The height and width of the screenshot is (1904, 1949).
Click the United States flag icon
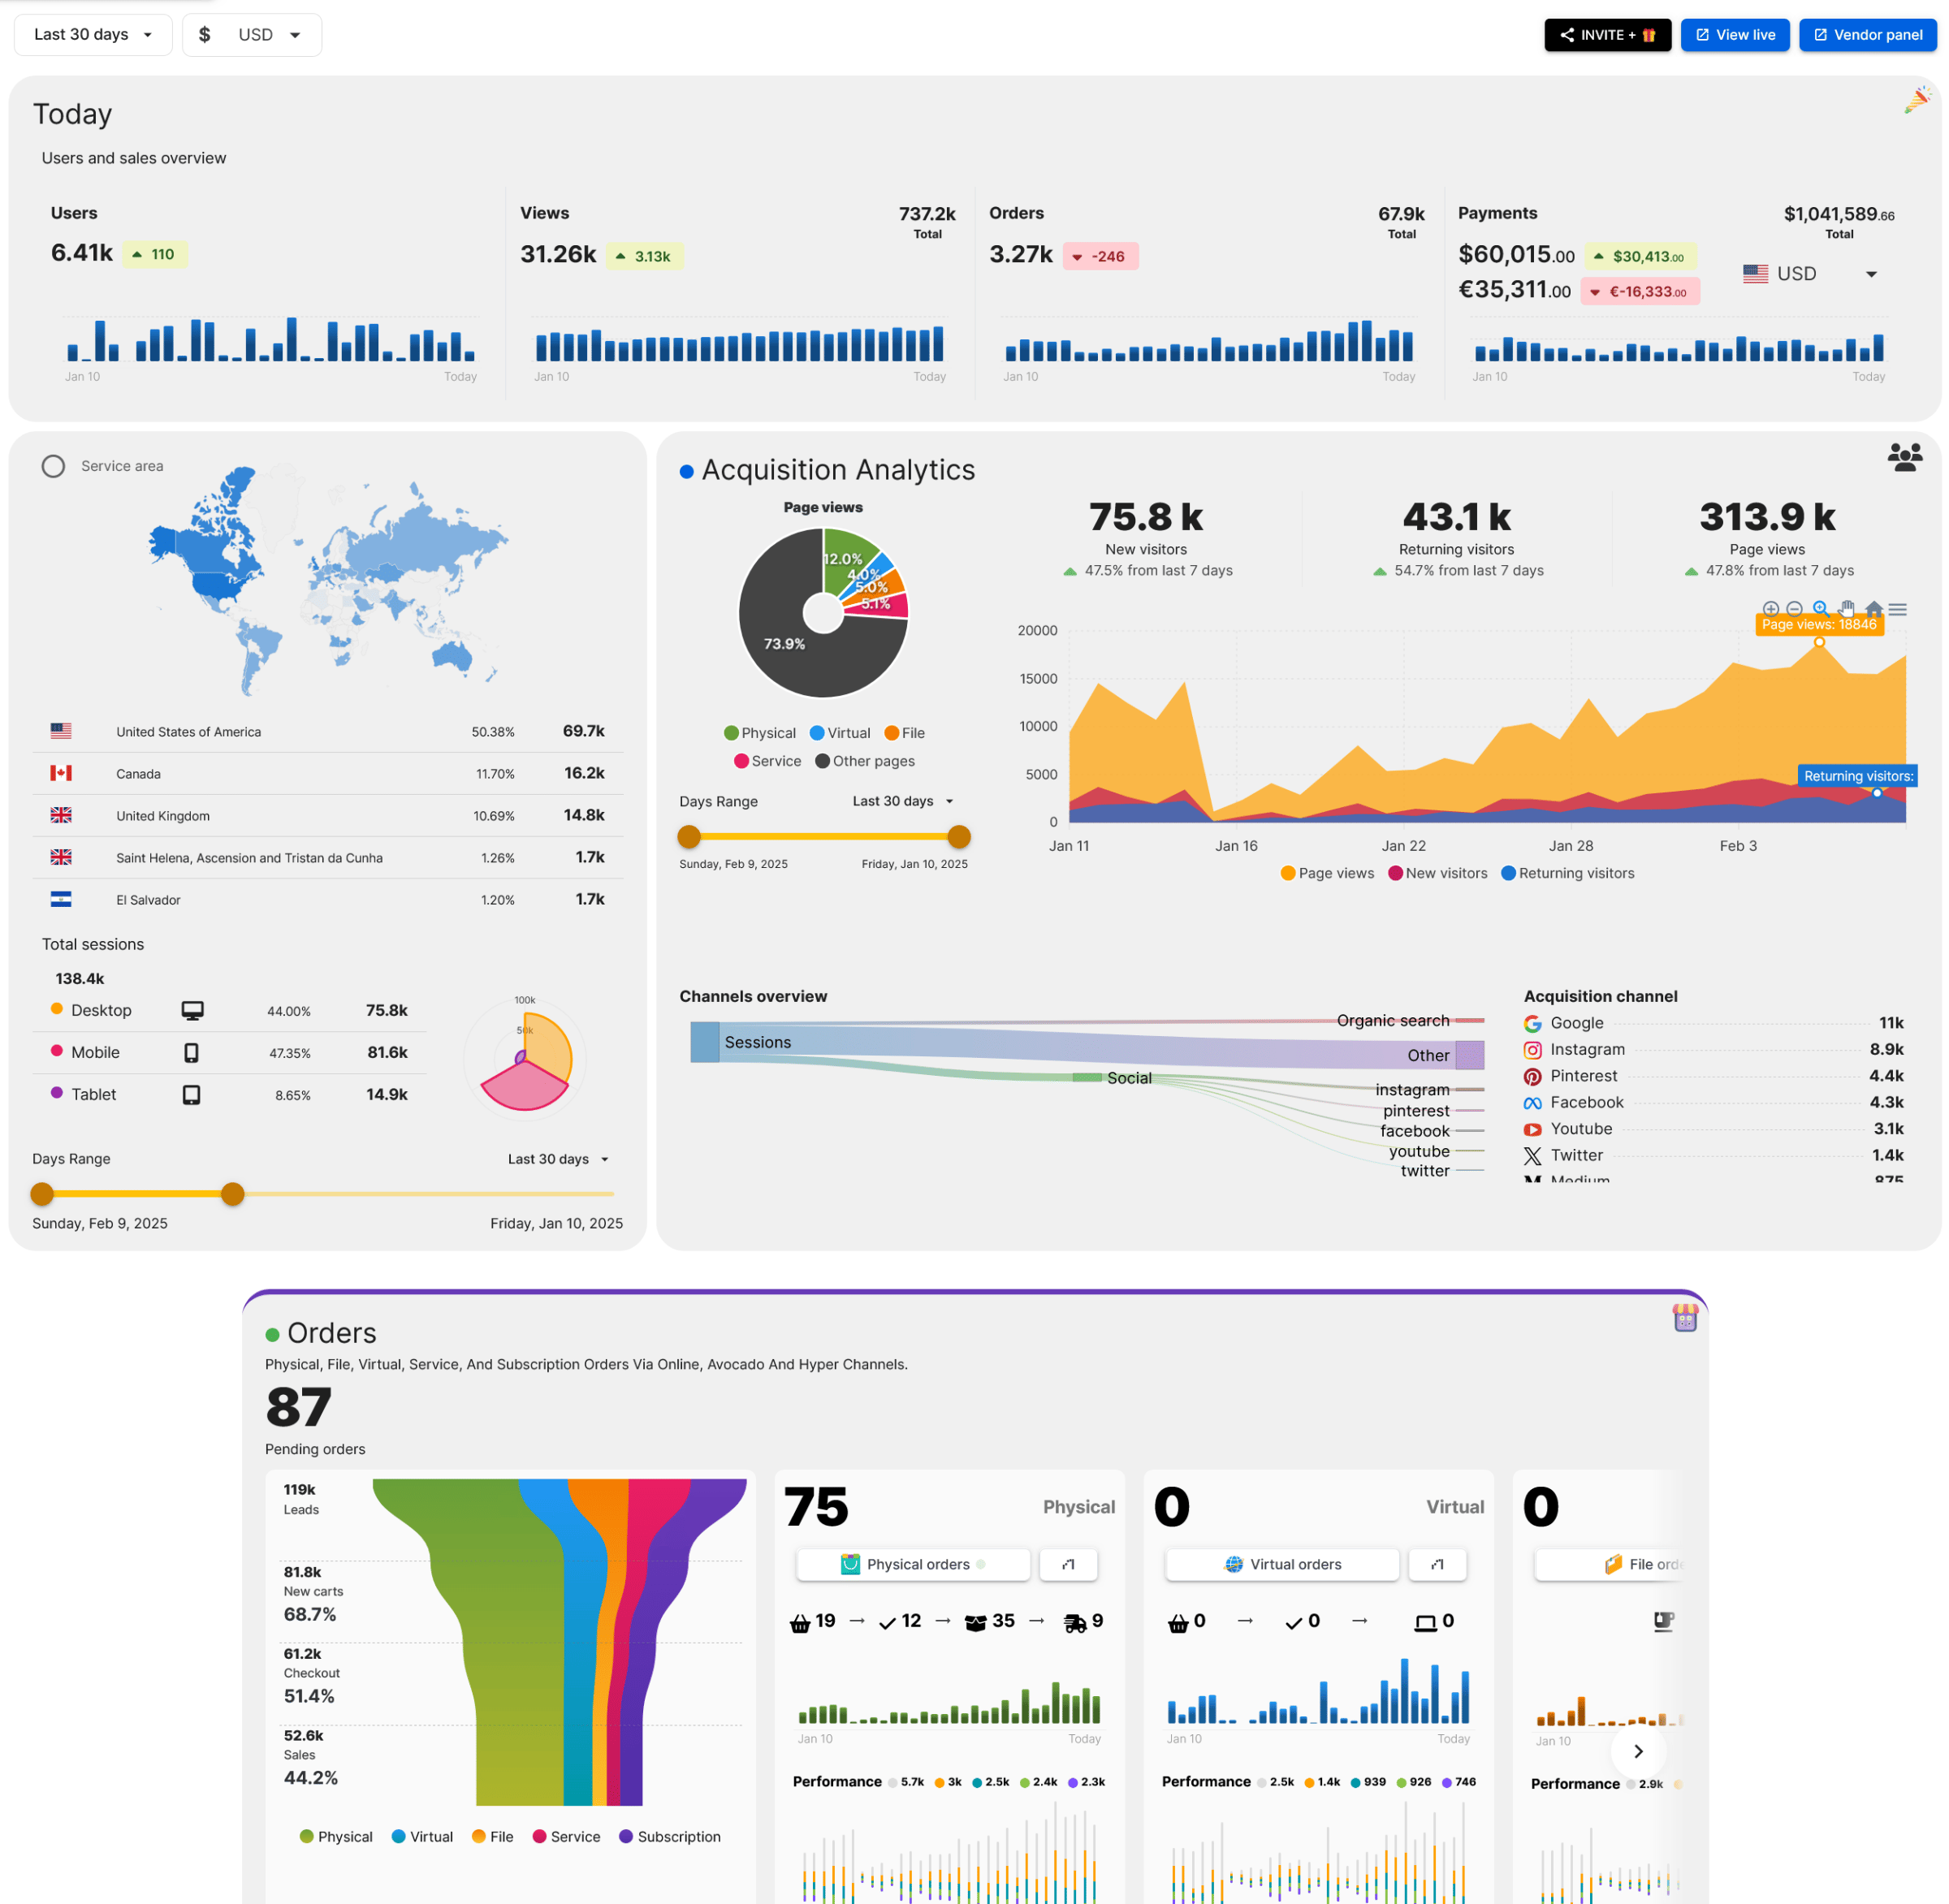click(x=61, y=731)
